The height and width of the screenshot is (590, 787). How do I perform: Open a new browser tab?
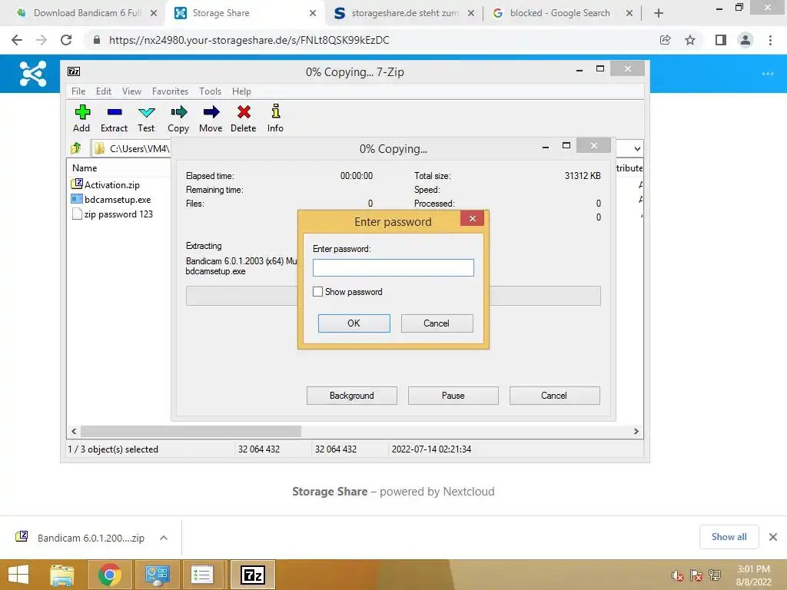pyautogui.click(x=659, y=13)
